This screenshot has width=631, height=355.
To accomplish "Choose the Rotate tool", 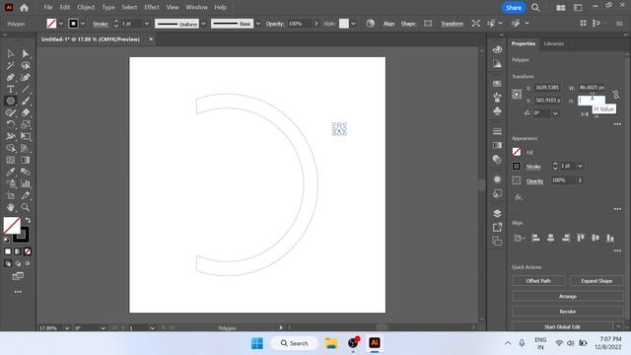I will pos(11,124).
